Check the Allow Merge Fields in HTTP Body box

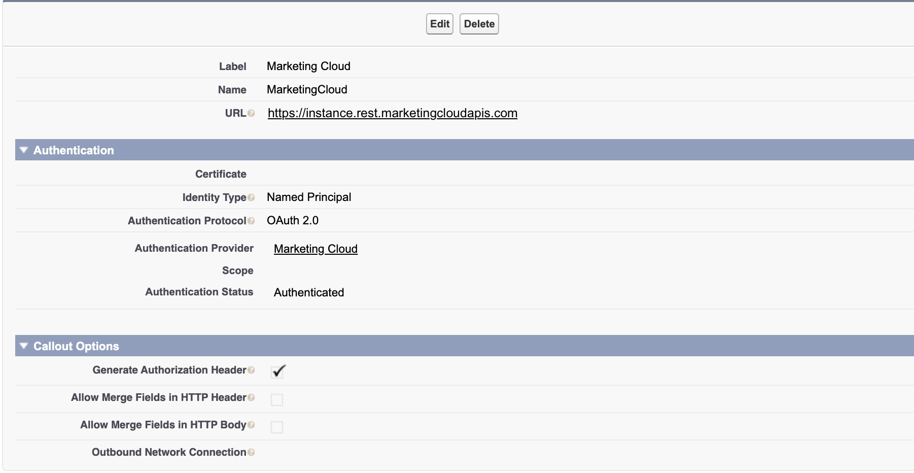click(x=277, y=427)
